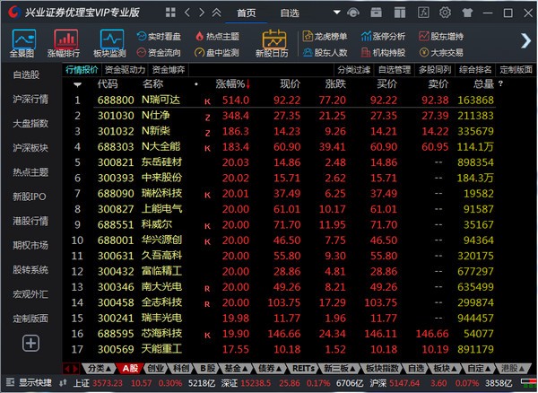Open the 热点主题 hot topics toolbar item
Image resolution: width=538 pixels, height=393 pixels.
217,37
